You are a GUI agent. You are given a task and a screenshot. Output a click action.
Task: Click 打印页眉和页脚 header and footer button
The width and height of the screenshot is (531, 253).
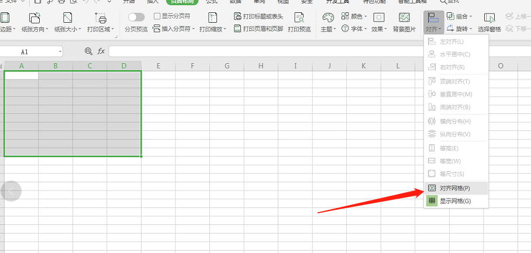[258, 29]
